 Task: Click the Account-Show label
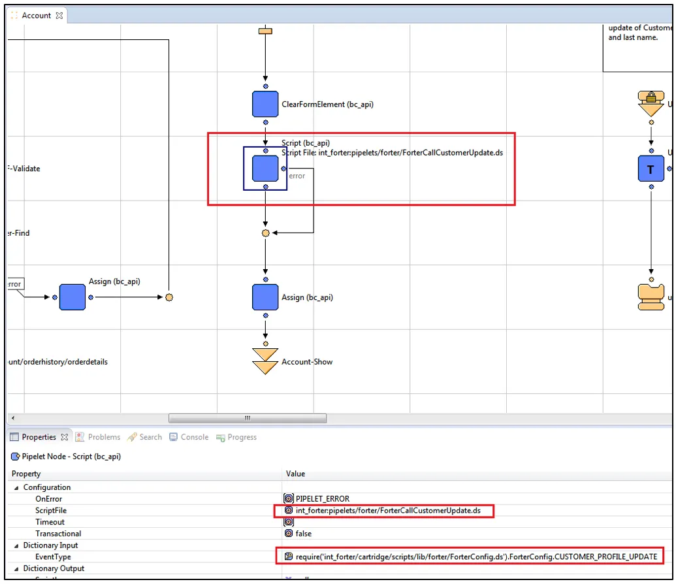click(x=307, y=361)
